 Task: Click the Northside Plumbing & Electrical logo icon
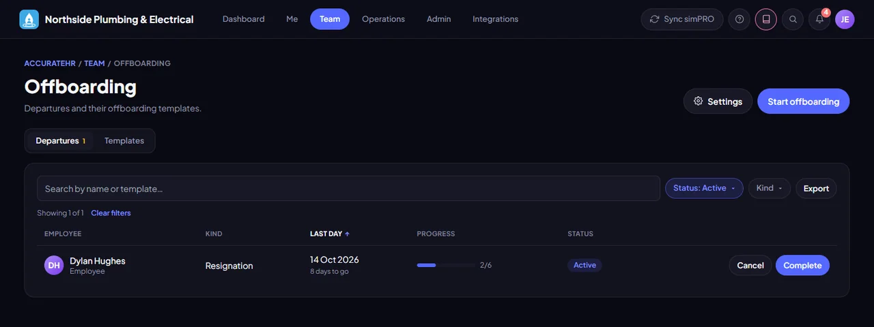29,19
